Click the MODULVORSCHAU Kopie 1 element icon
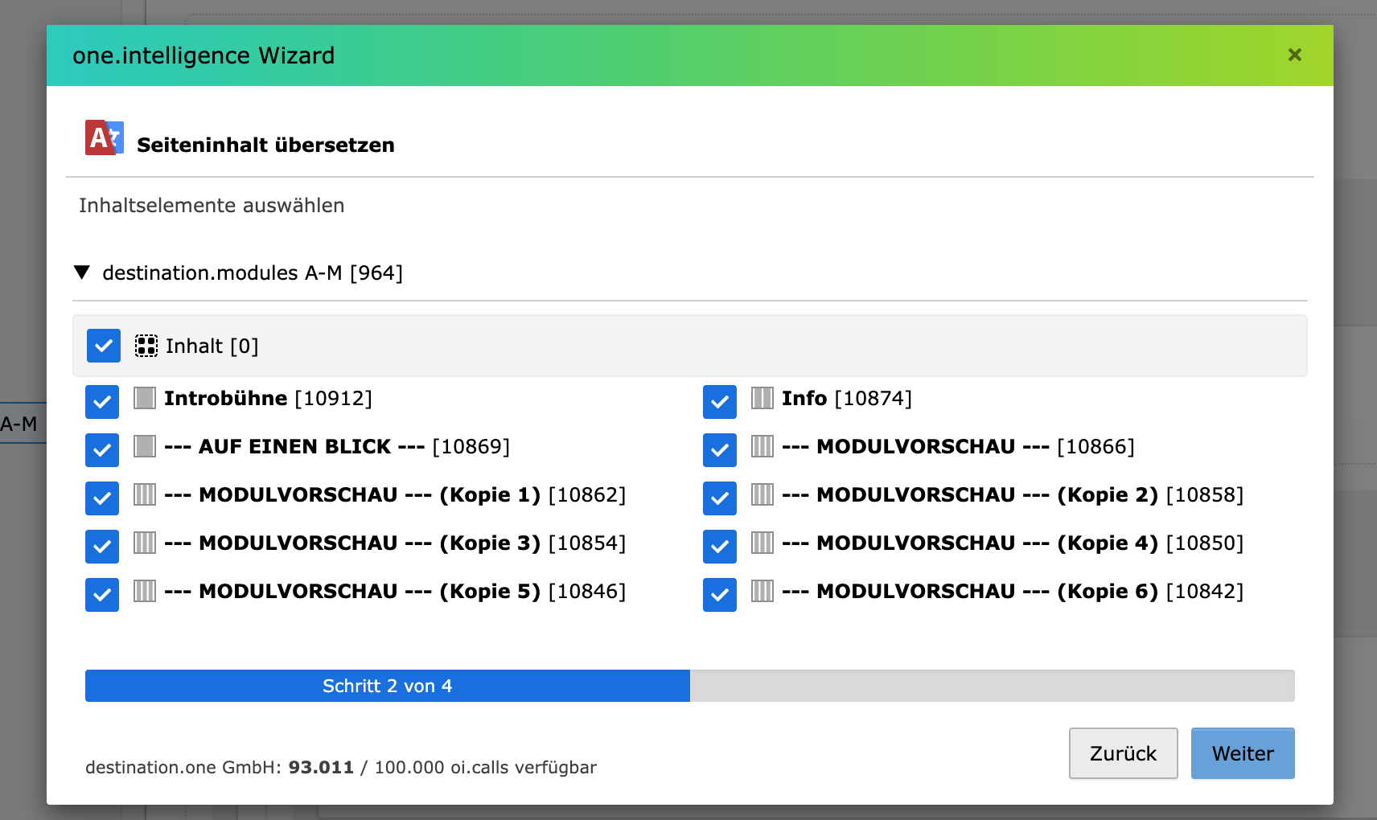The width and height of the screenshot is (1377, 820). 145,494
